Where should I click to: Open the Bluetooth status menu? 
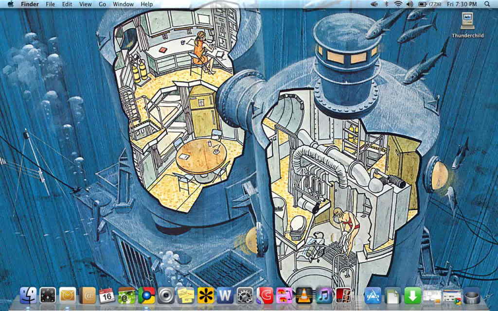(x=387, y=4)
